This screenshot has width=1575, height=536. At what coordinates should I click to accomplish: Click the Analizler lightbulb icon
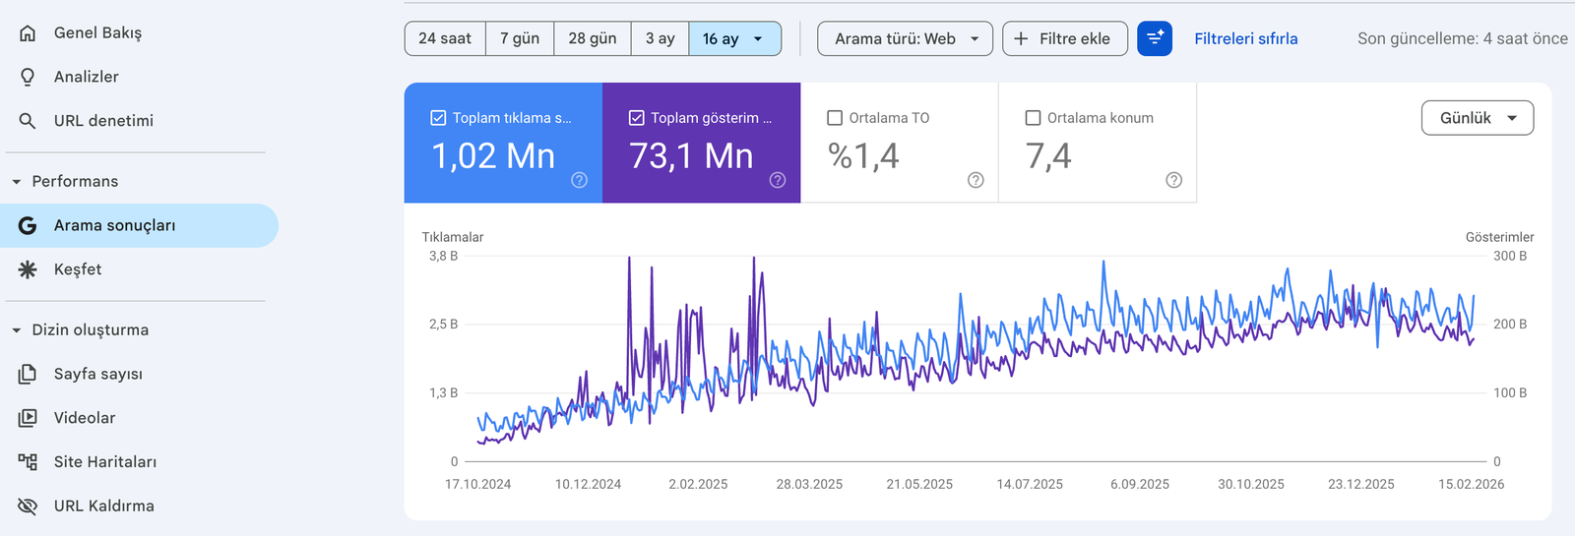[x=28, y=77]
